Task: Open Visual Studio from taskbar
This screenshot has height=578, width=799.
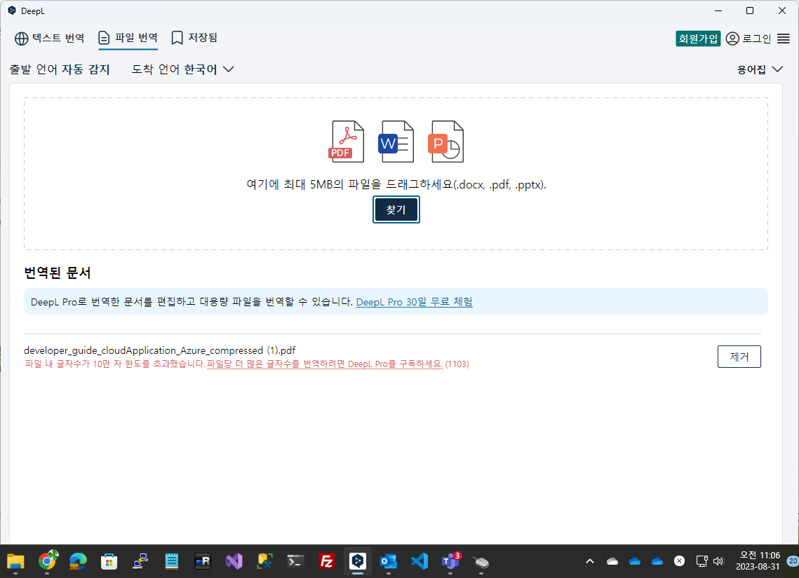Action: pos(234,561)
